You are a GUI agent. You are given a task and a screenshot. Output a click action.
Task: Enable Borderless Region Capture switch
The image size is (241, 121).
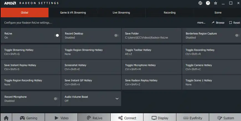coord(237,35)
